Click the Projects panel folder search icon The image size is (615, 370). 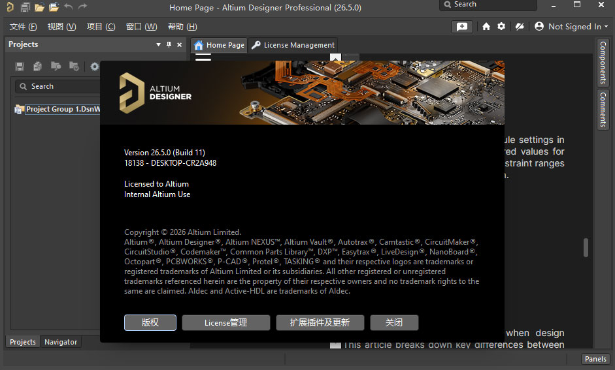[x=56, y=66]
